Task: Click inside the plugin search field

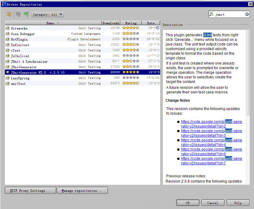Action: point(229,14)
